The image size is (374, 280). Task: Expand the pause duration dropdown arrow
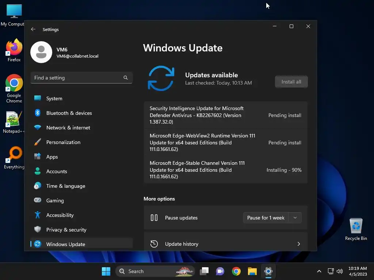pos(295,218)
